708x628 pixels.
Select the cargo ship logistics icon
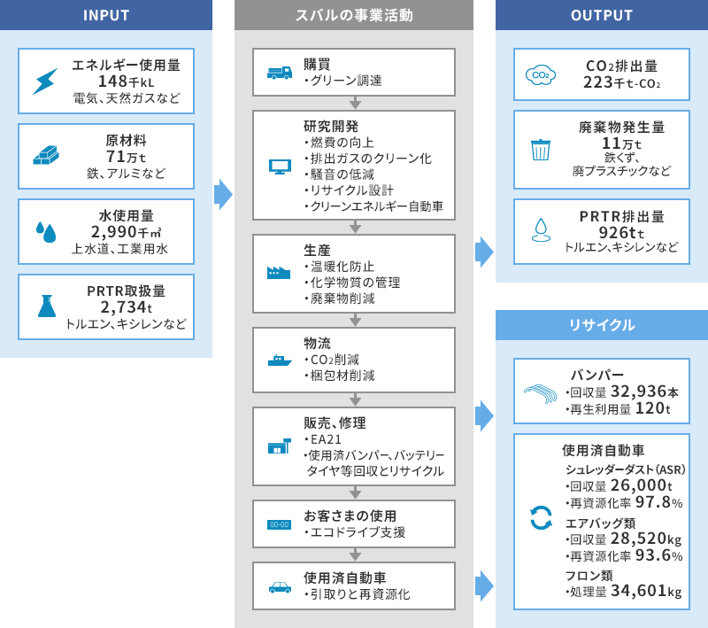280,361
